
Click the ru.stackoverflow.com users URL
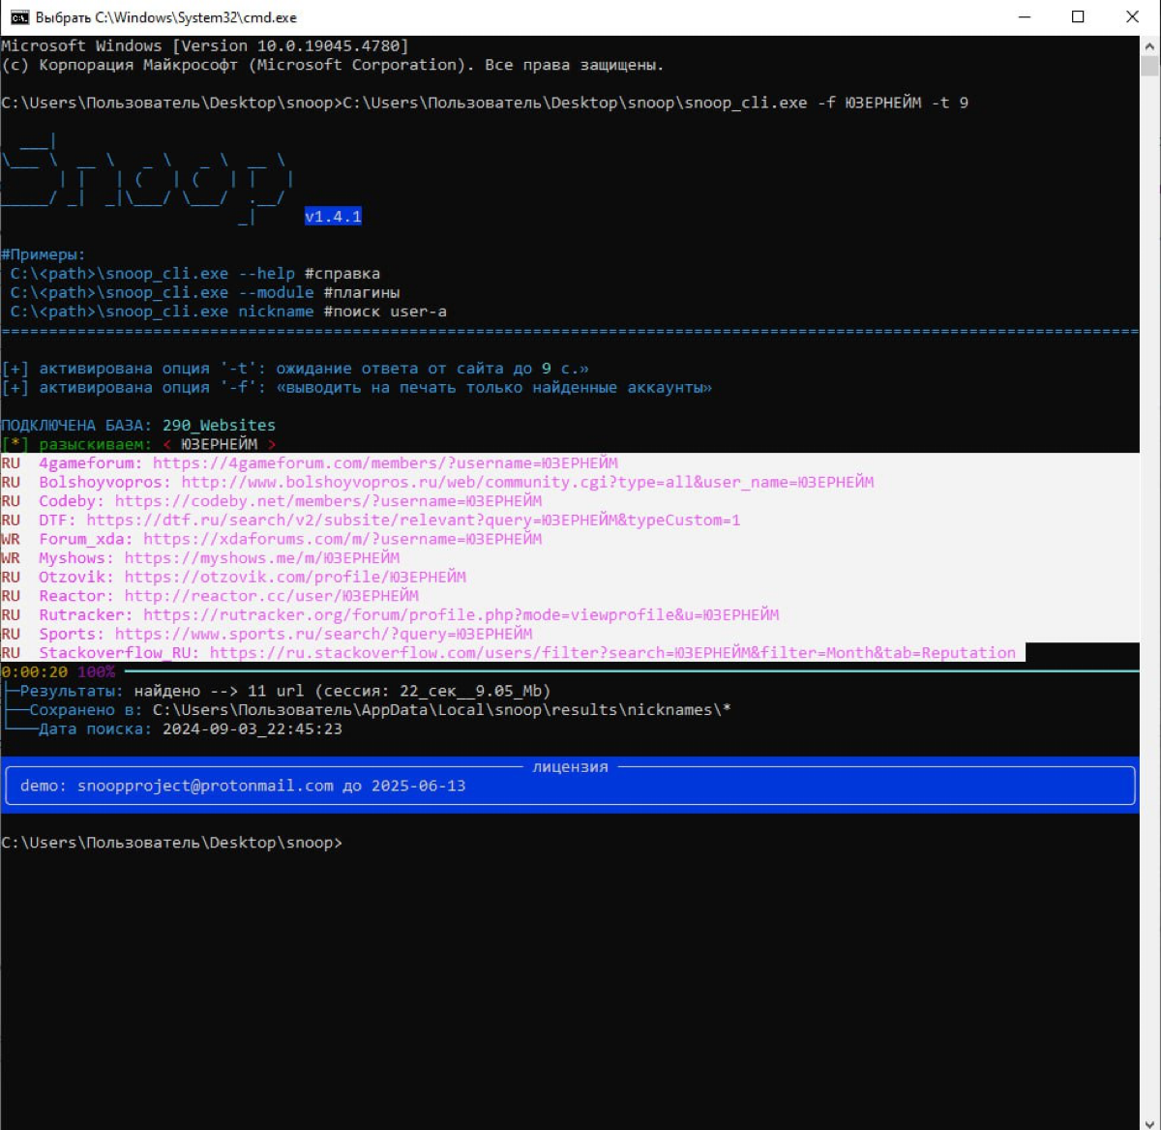612,653
